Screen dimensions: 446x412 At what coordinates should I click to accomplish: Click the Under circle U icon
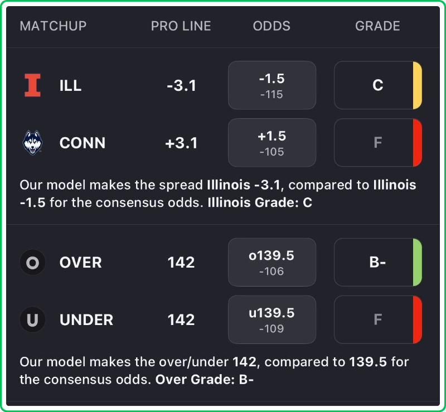(32, 319)
